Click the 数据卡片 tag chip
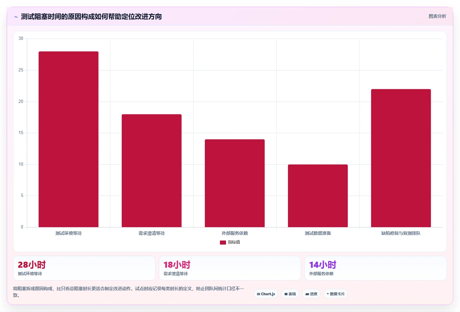Screen dimensions: 460x312 pyautogui.click(x=336, y=294)
